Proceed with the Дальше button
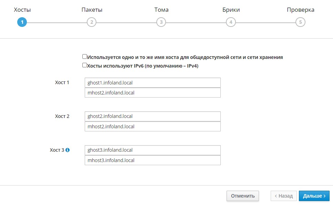 click(314, 196)
